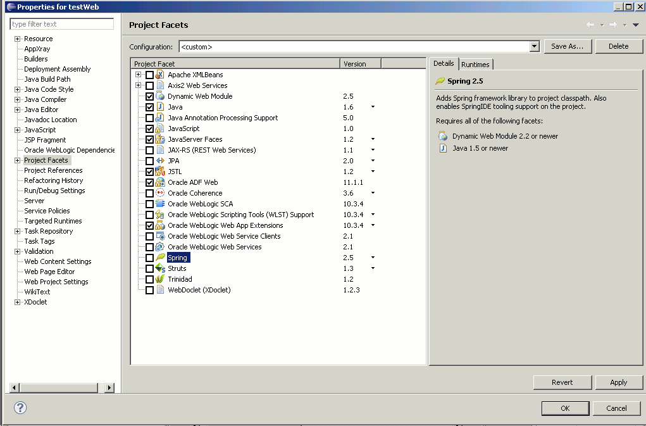
Task: Click the Version column header
Action: [361, 64]
